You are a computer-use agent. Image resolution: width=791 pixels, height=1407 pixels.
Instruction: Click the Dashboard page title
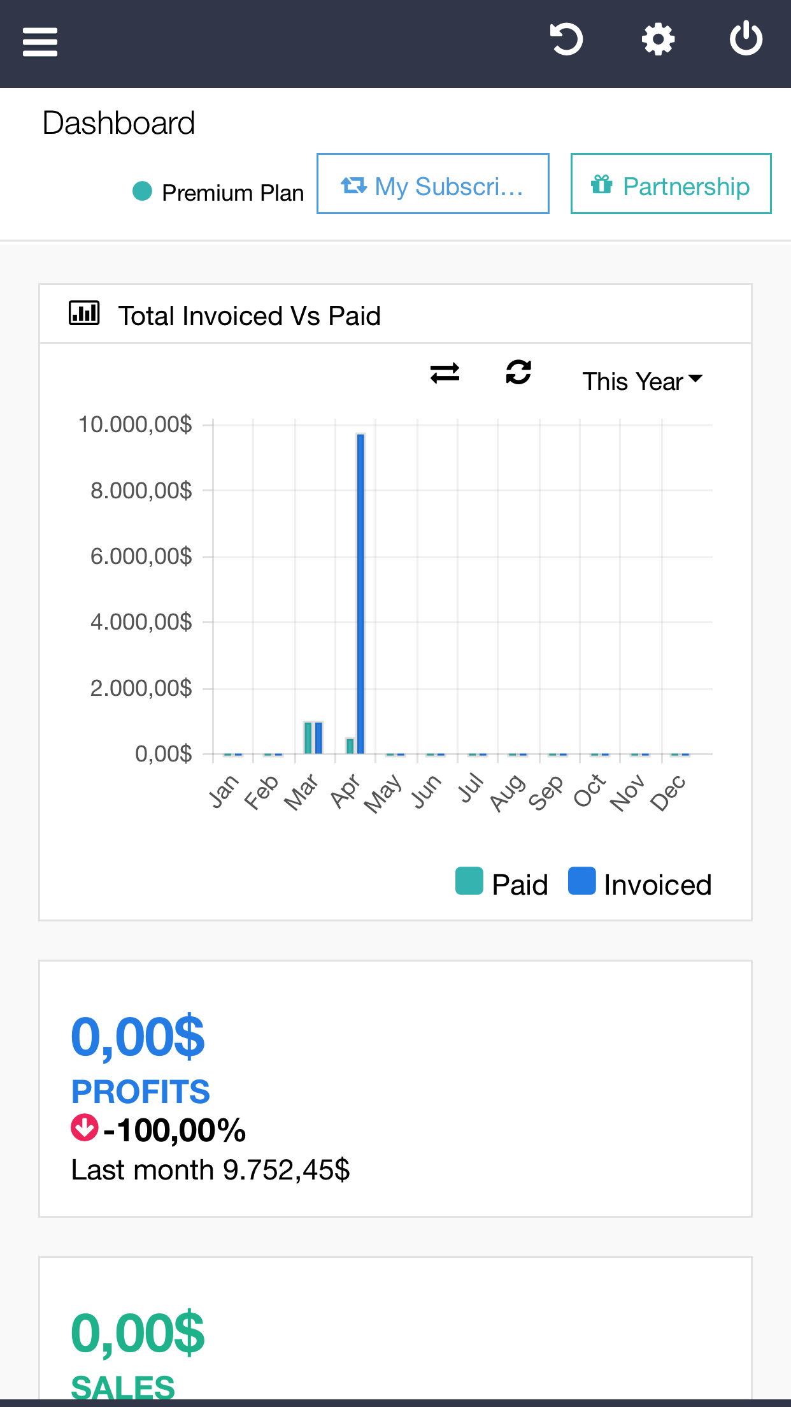tap(118, 122)
